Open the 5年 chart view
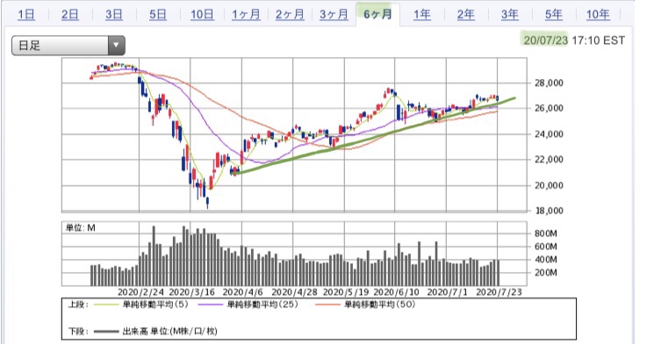This screenshot has height=344, width=647. (x=553, y=15)
